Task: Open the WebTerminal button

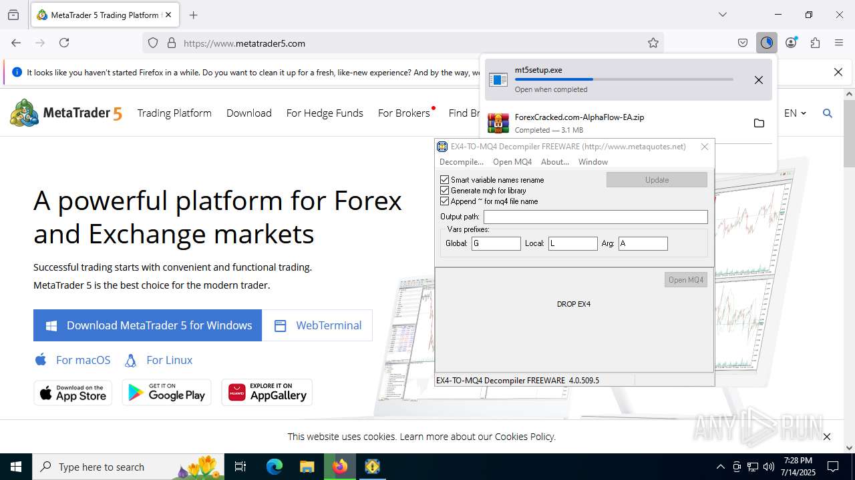Action: (x=317, y=325)
